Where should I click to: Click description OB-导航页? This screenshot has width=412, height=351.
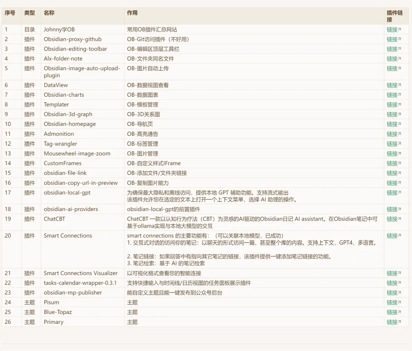coord(140,124)
